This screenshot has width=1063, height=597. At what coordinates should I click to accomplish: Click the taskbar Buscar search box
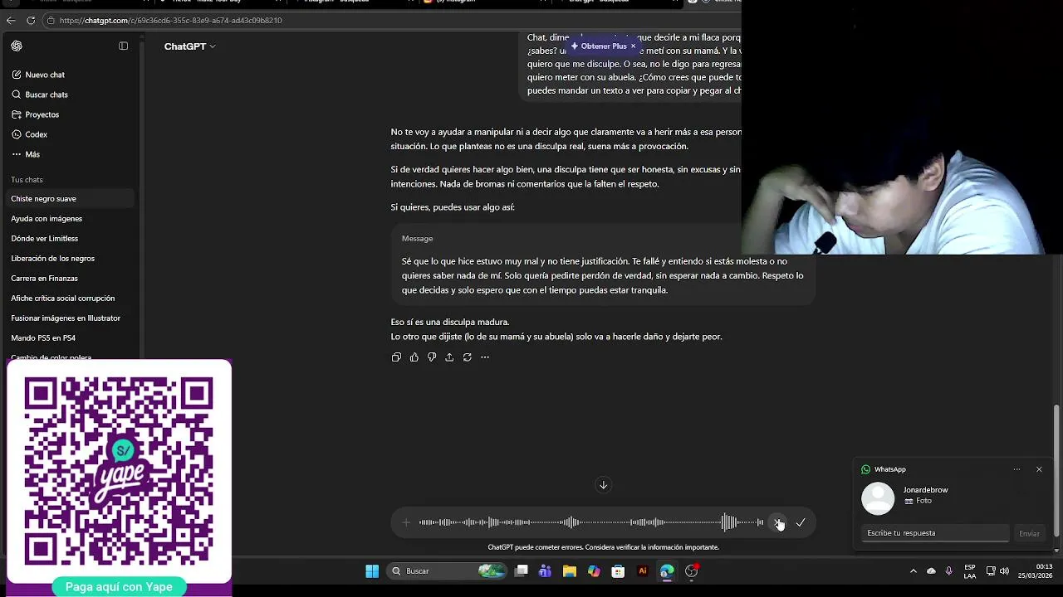(446, 570)
